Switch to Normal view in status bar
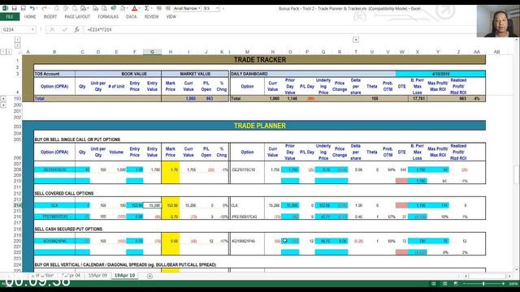The height and width of the screenshot is (292, 520). point(433,284)
